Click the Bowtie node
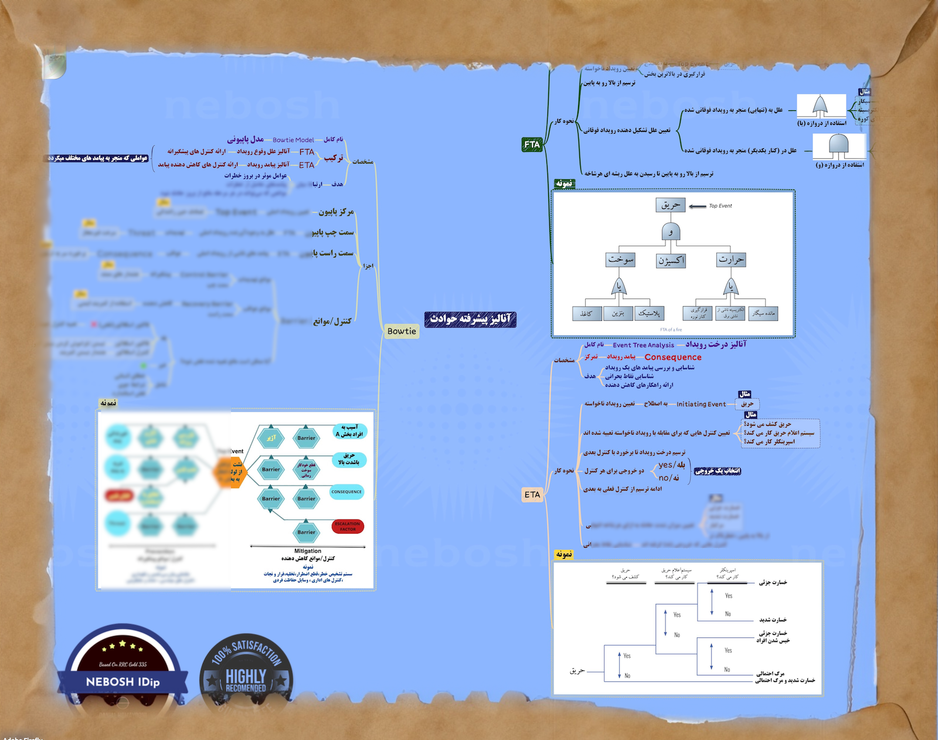The image size is (938, 740). click(x=402, y=331)
